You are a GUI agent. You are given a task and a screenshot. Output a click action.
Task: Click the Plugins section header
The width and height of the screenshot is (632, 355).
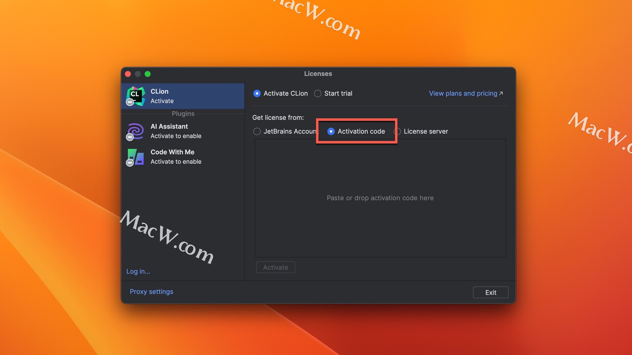183,113
